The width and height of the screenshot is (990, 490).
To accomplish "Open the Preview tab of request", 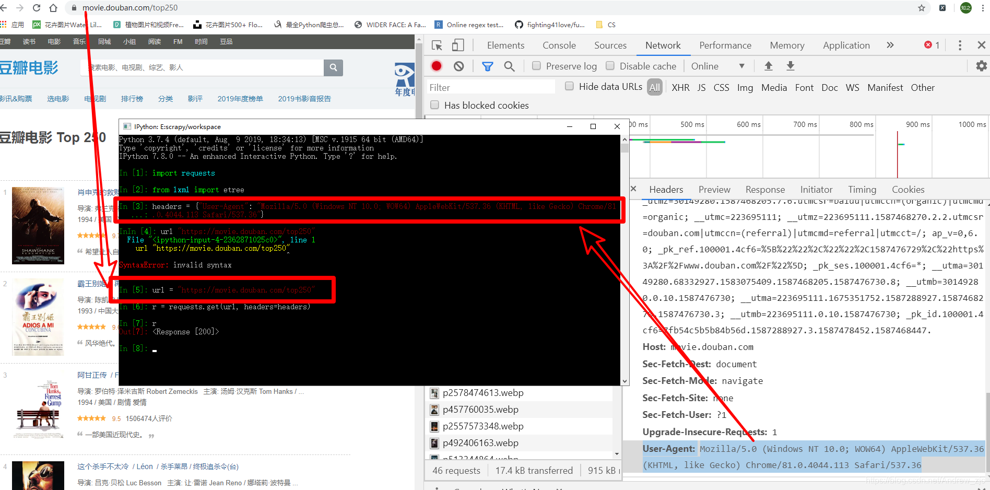I will tap(714, 190).
